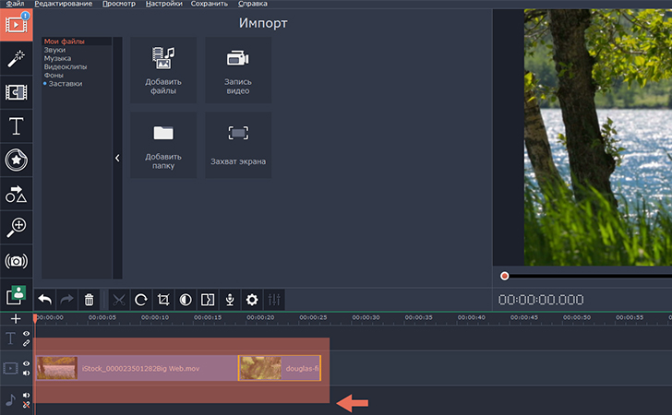Viewport: 672px width, 415px height.
Task: Toggle visibility eye on video track
Action: pos(27,364)
